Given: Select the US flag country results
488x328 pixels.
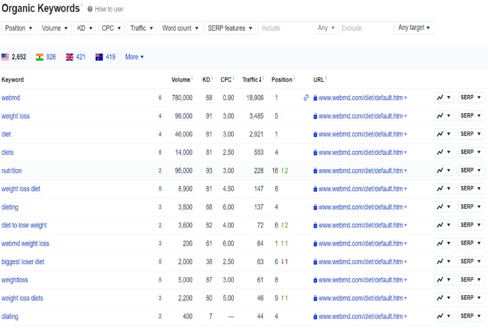Looking at the screenshot, I should (5, 57).
